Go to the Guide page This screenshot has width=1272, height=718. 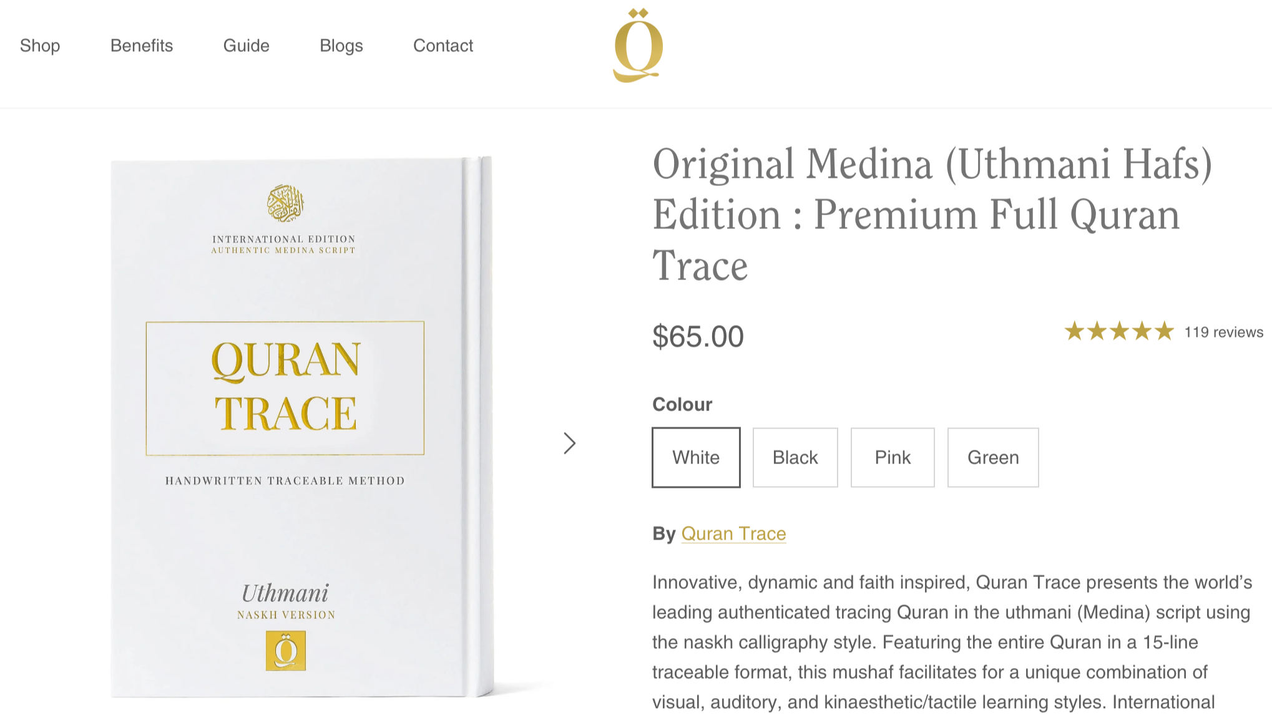(x=247, y=46)
